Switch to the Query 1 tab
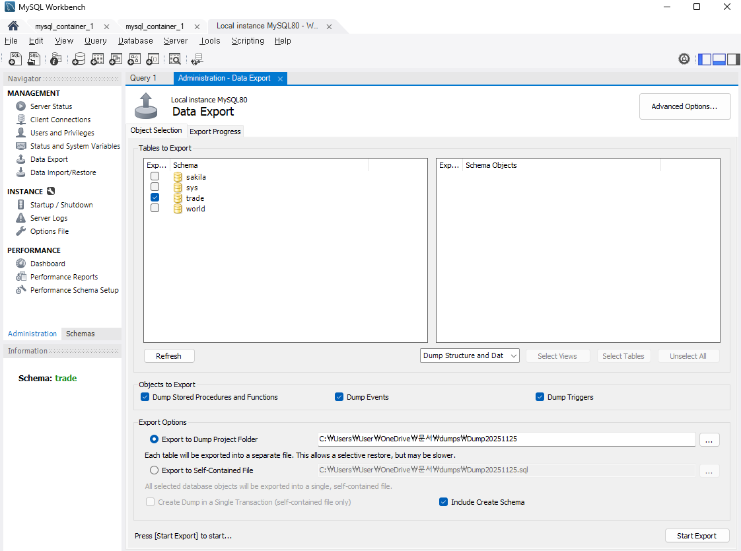The width and height of the screenshot is (741, 551). (x=143, y=78)
